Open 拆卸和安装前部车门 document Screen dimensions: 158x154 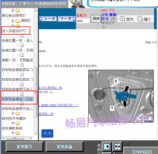coord(17,70)
